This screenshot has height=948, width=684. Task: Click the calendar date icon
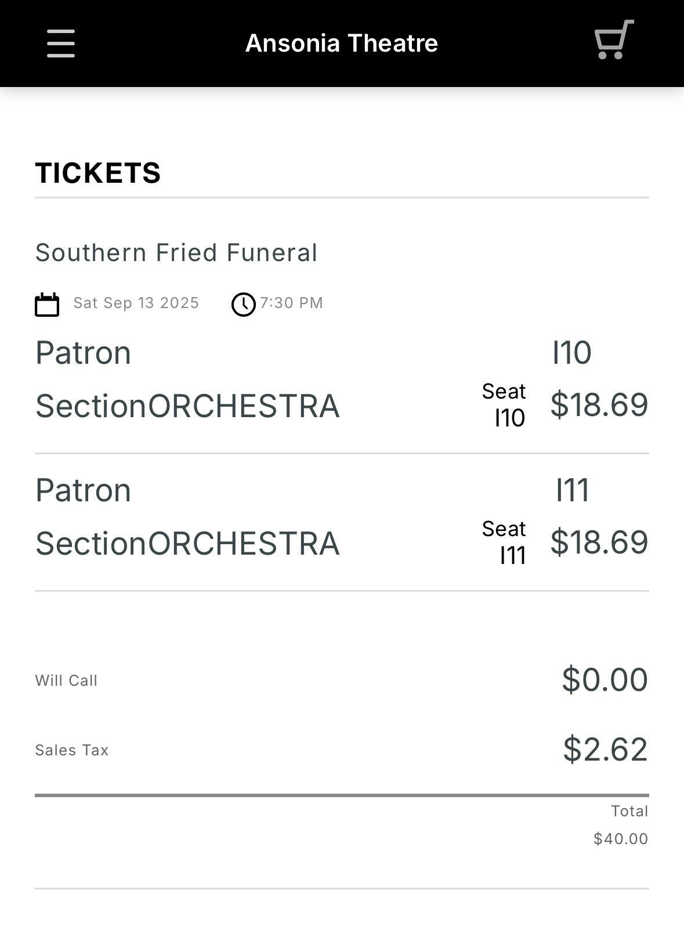[47, 304]
